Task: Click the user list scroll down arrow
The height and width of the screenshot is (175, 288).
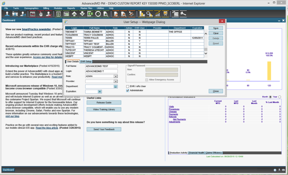Action: [206, 53]
